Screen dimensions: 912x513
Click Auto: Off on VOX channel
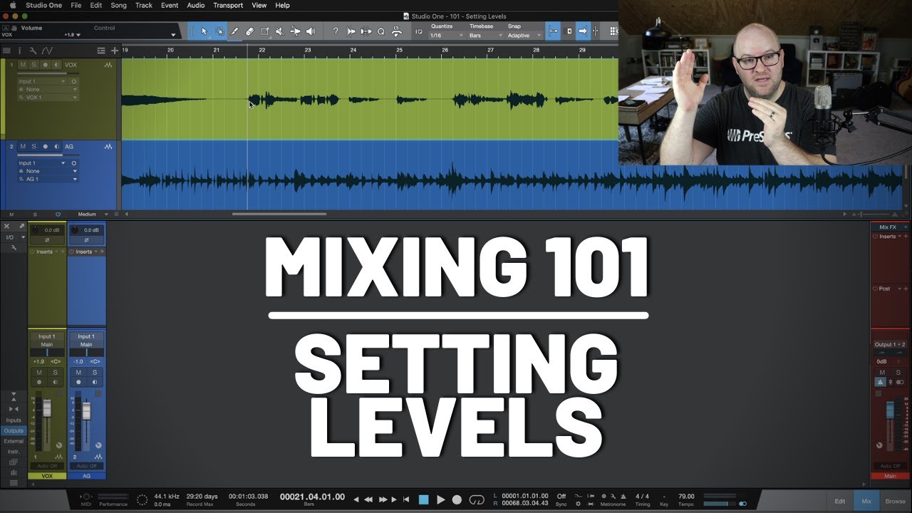pos(47,466)
